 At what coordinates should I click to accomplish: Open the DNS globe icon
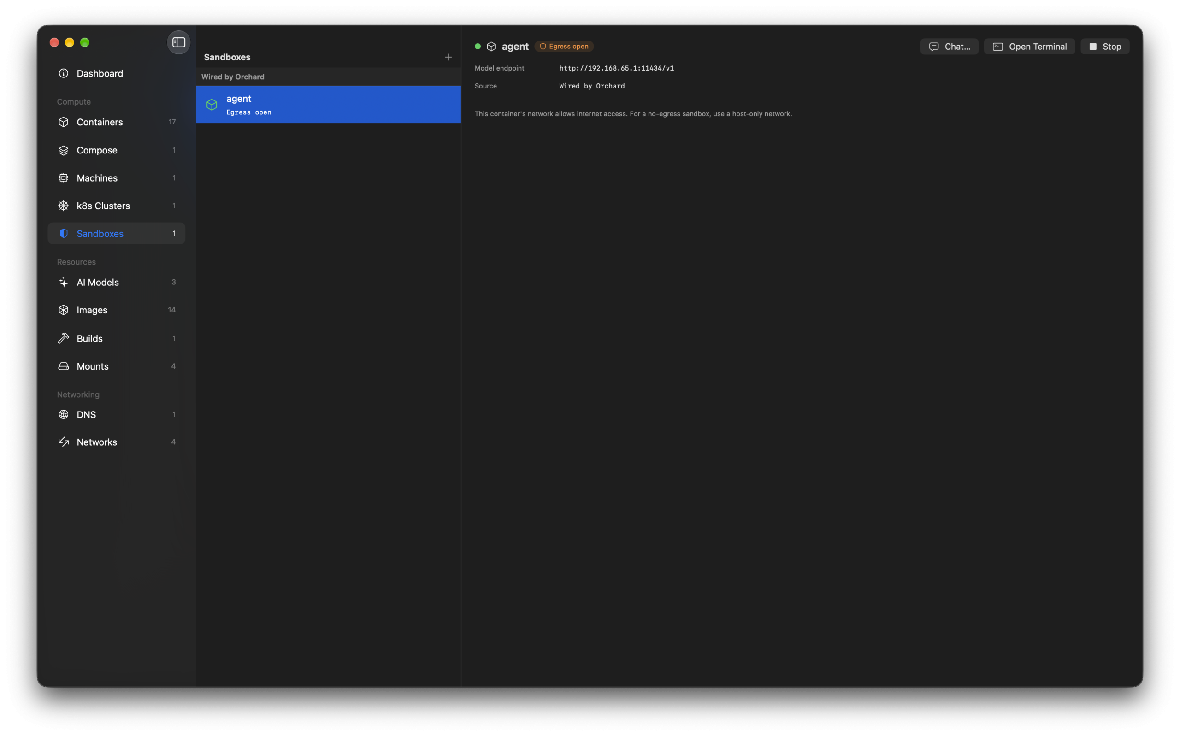click(x=63, y=415)
